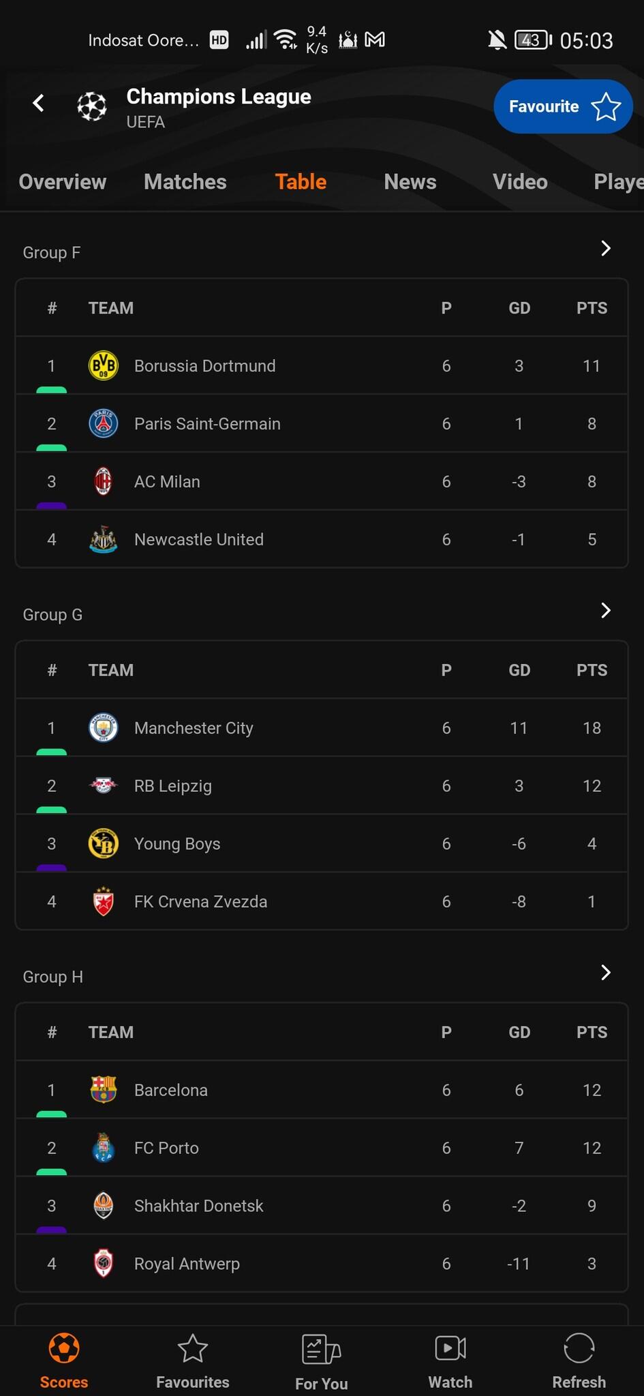Switch to the Matches tab
Screen dimensions: 644x1396
pos(185,182)
